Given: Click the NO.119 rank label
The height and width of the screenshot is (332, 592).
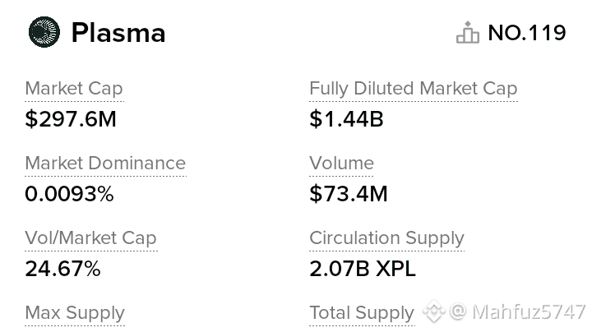Looking at the screenshot, I should 526,33.
